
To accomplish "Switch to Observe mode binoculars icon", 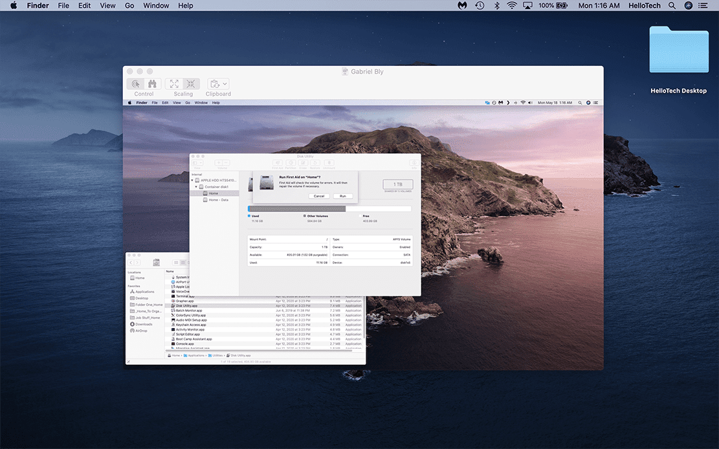I will (x=152, y=84).
